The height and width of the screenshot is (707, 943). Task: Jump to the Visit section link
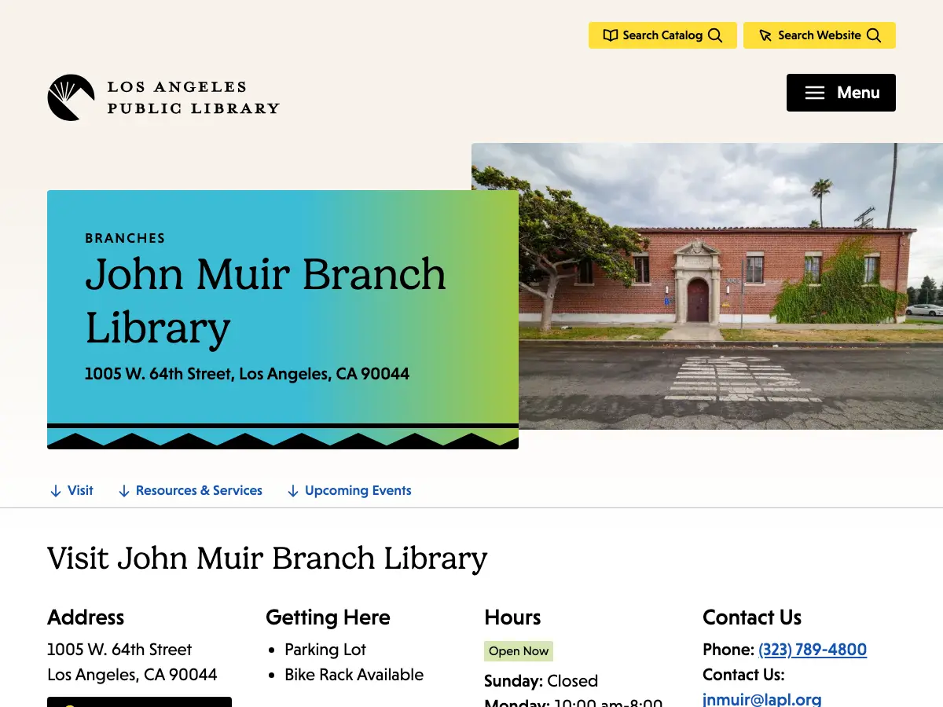pos(72,490)
